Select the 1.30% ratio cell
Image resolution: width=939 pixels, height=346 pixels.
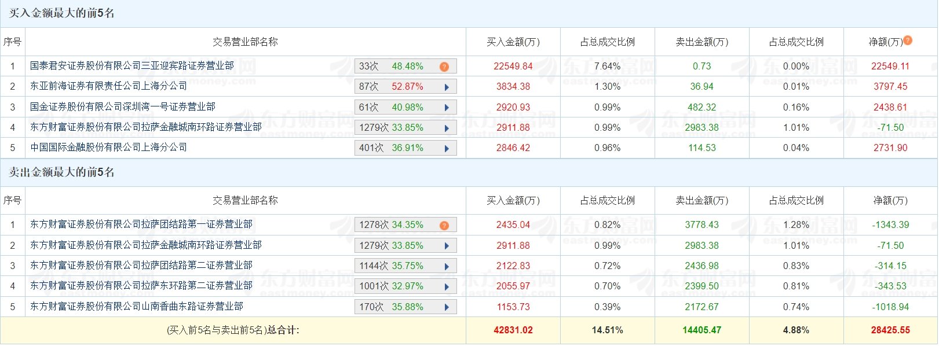(x=608, y=86)
